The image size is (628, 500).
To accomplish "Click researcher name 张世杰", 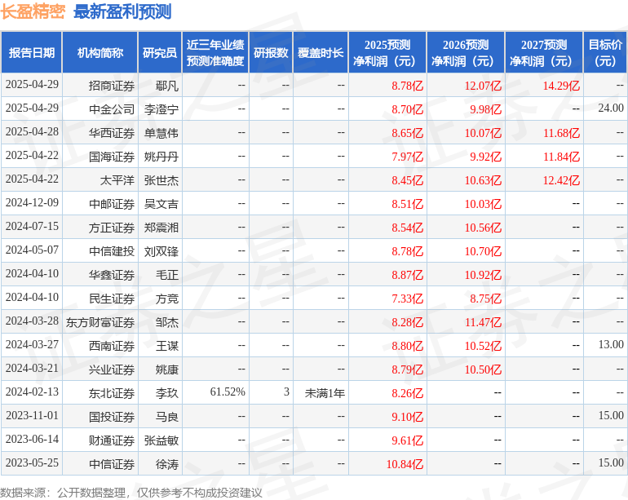I will pos(161,180).
